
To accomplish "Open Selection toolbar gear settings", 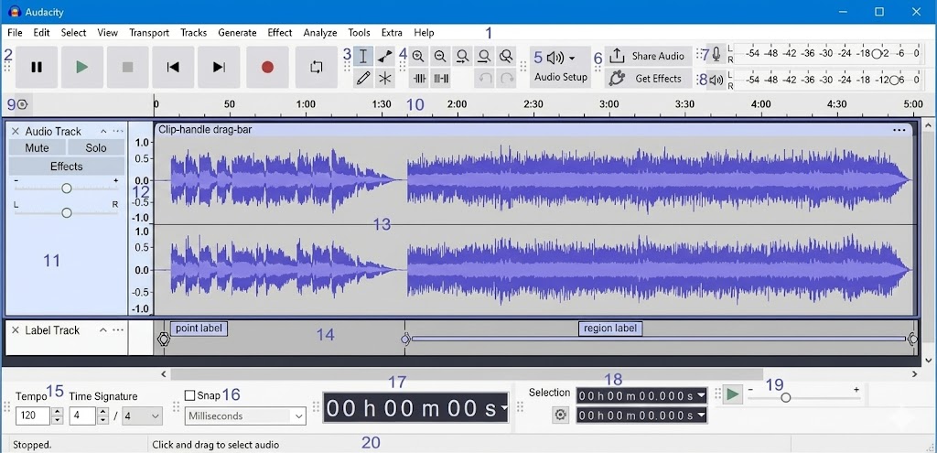I will click(561, 415).
